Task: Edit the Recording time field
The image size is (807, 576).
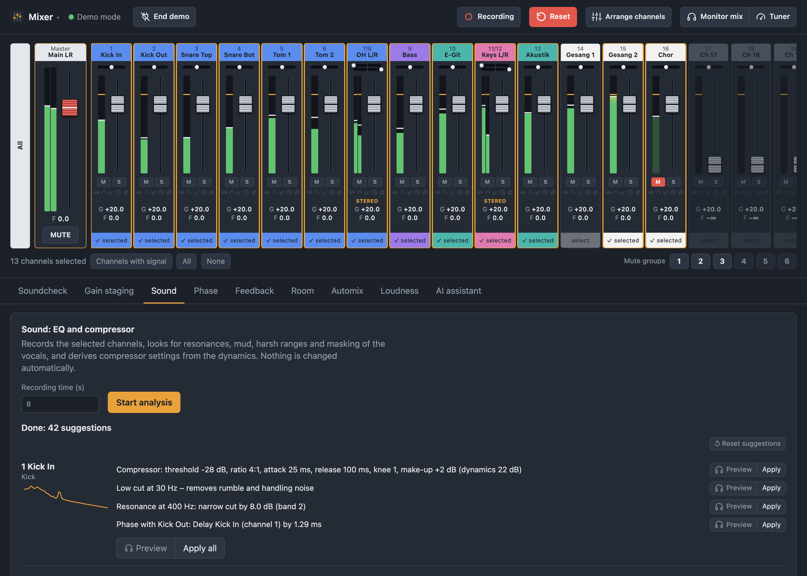Action: click(x=60, y=404)
